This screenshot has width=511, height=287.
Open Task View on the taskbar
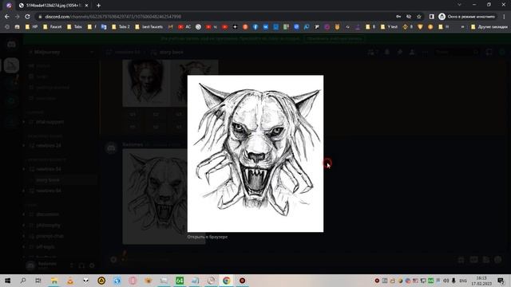pyautogui.click(x=38, y=281)
